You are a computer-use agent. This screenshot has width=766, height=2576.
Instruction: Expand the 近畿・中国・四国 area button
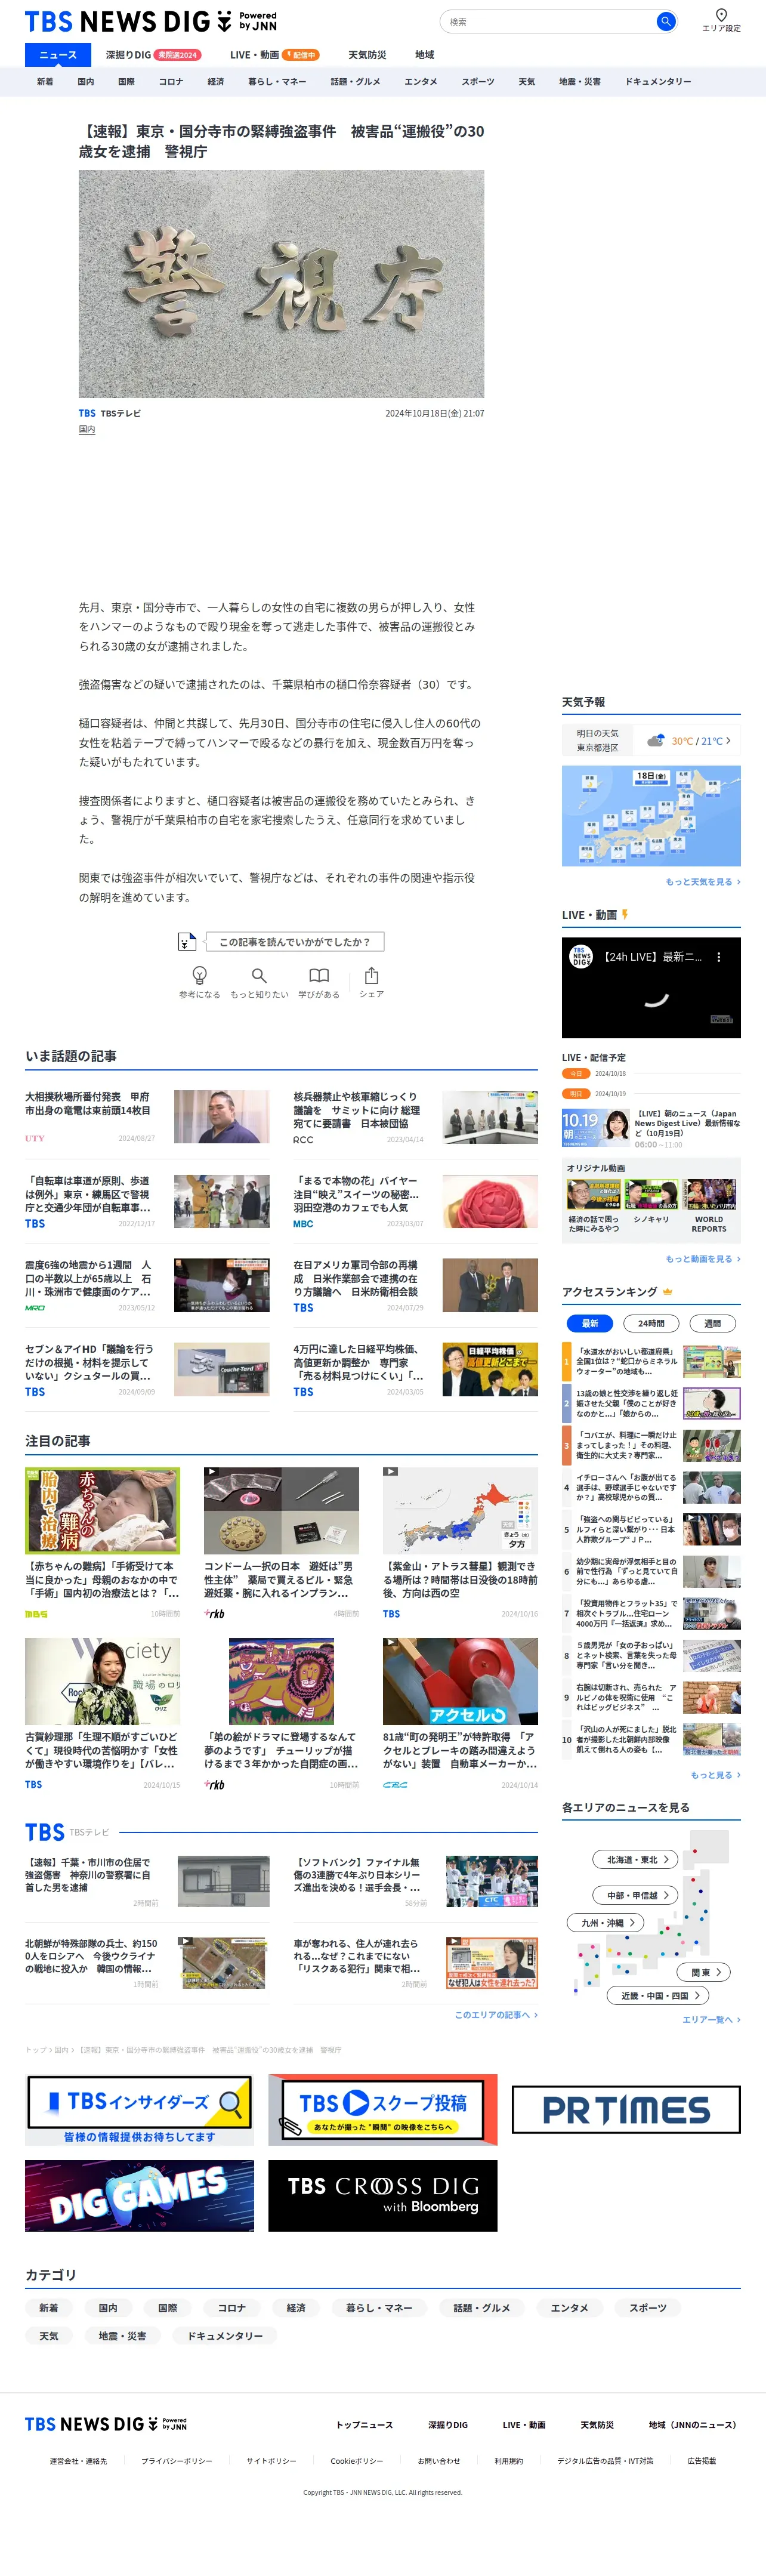[x=658, y=1995]
